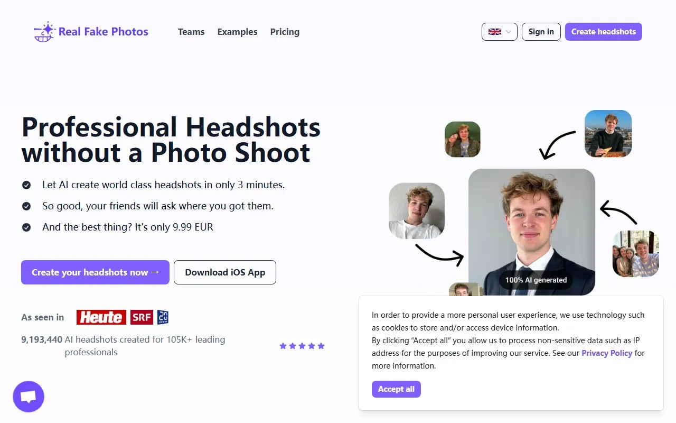The image size is (676, 423).
Task: Expand the language dropdown chevron
Action: pyautogui.click(x=509, y=32)
